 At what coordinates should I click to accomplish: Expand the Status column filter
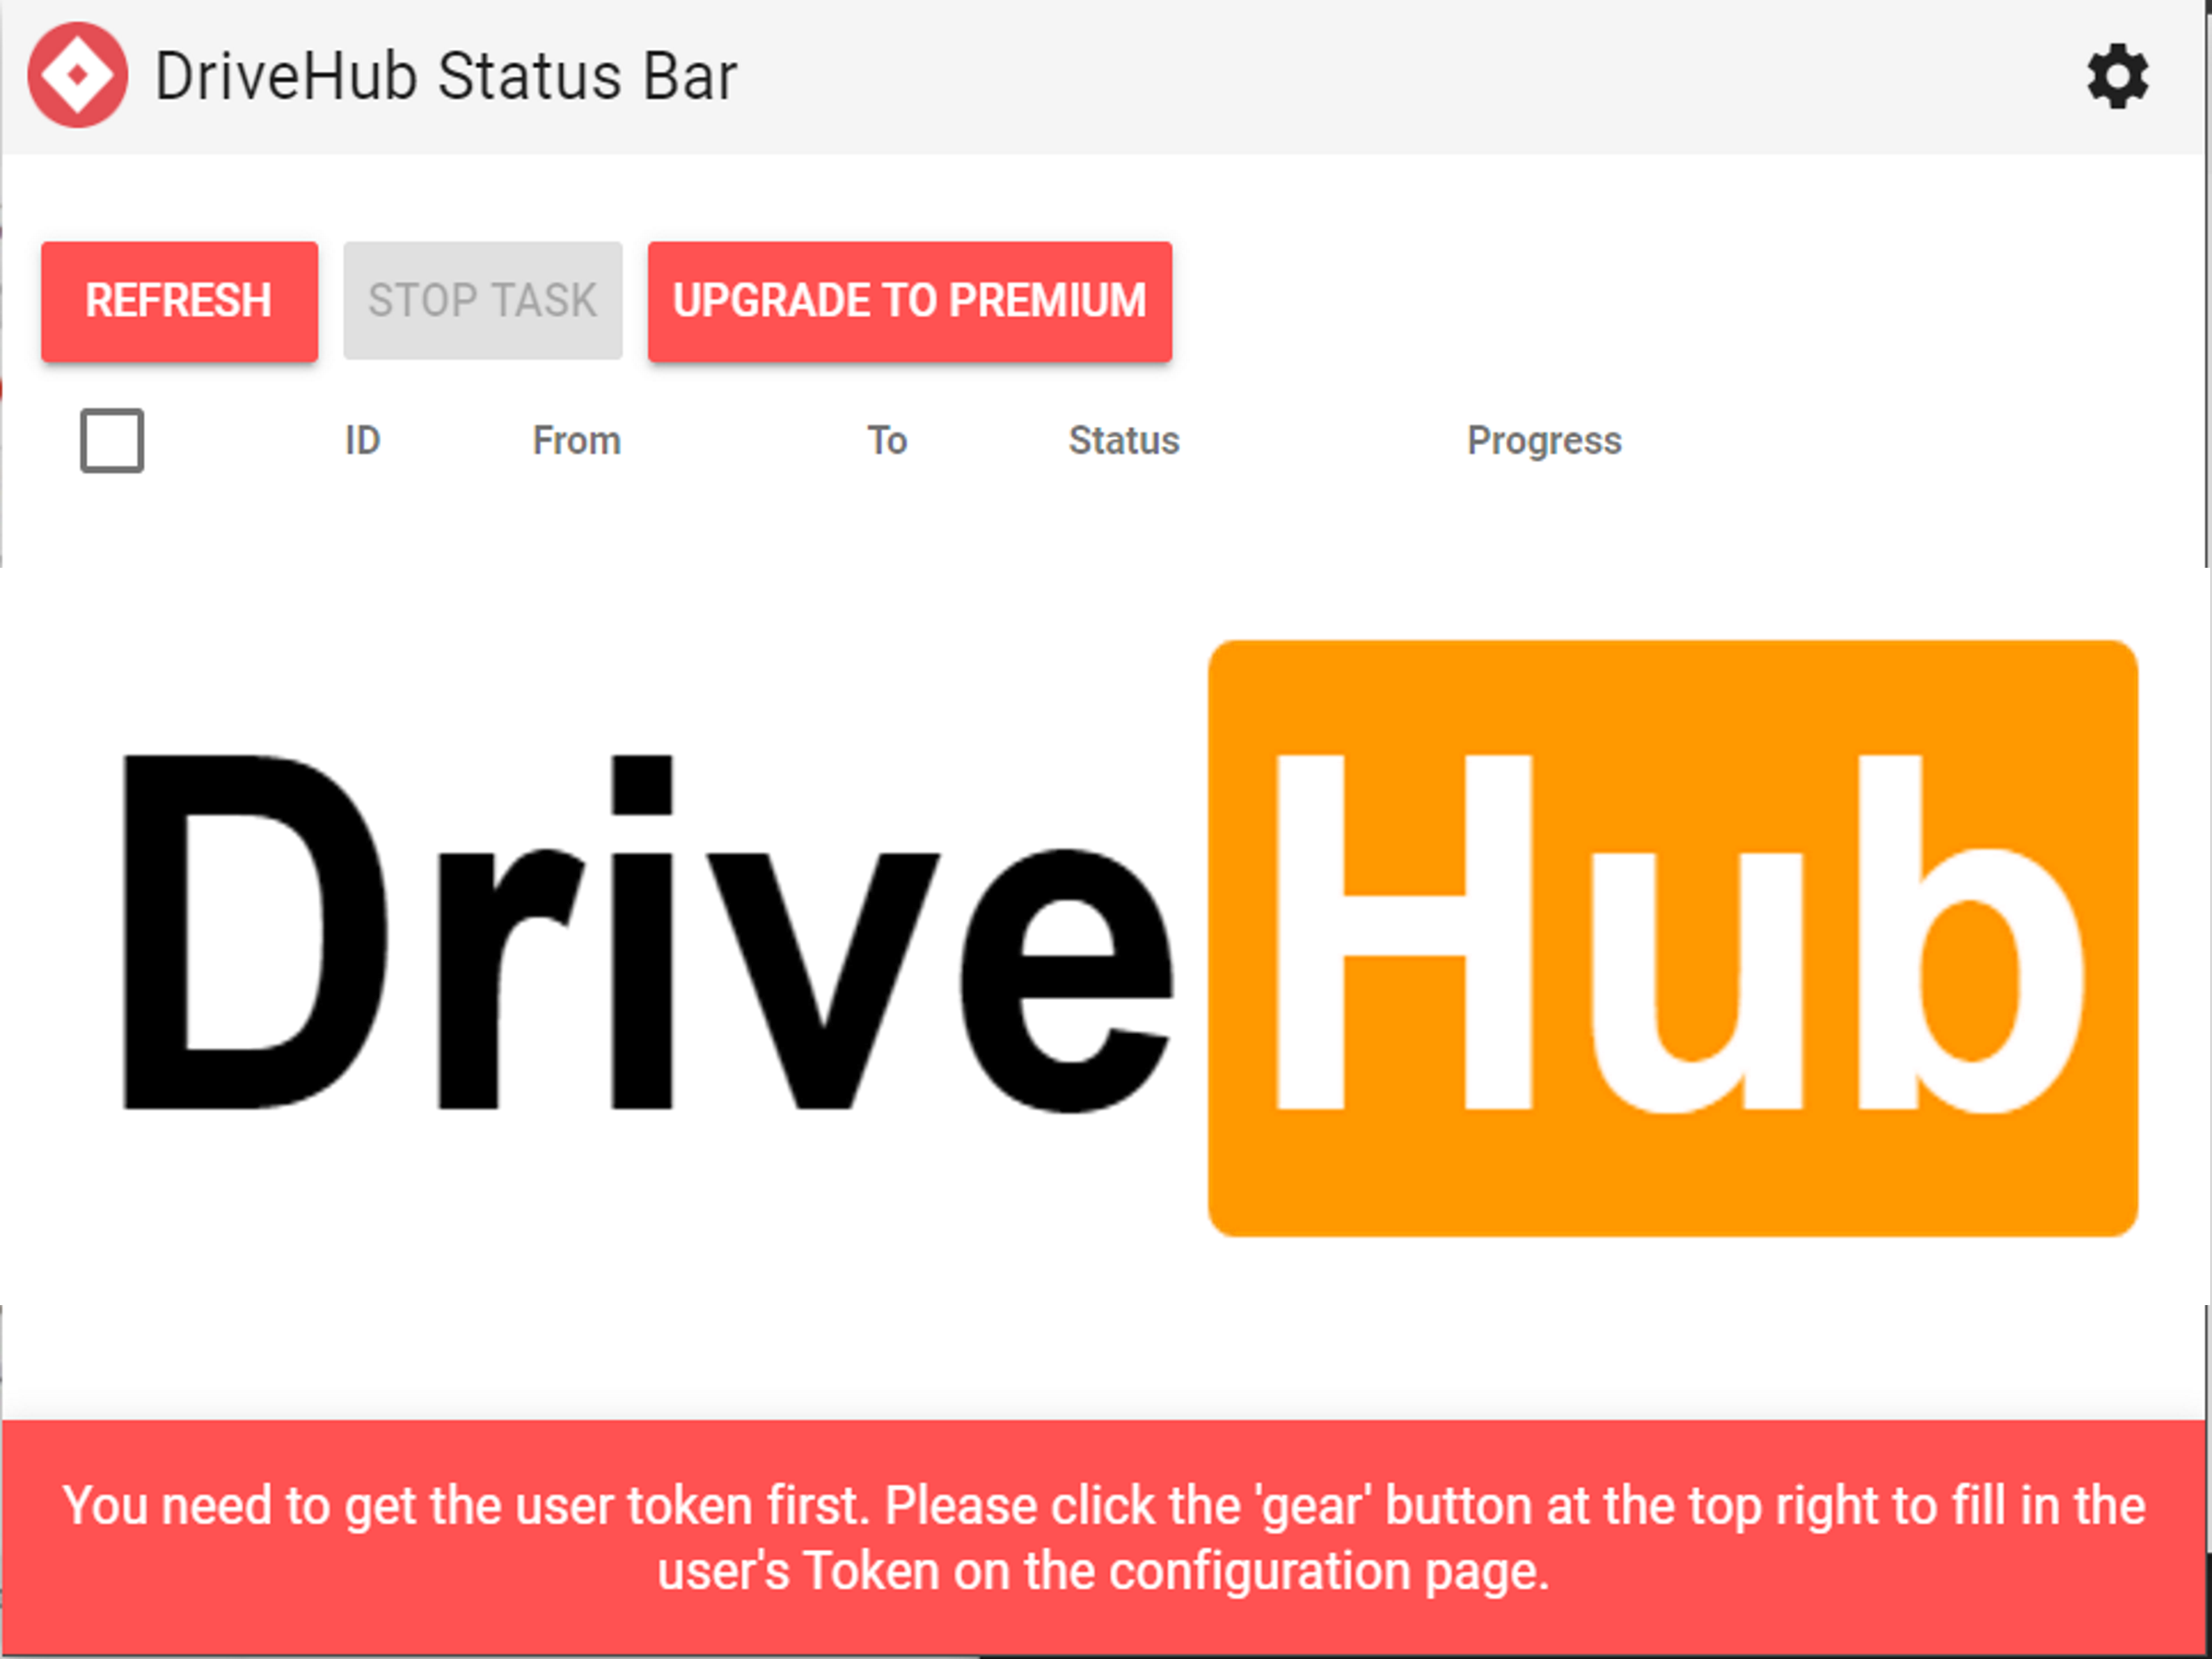tap(1122, 441)
